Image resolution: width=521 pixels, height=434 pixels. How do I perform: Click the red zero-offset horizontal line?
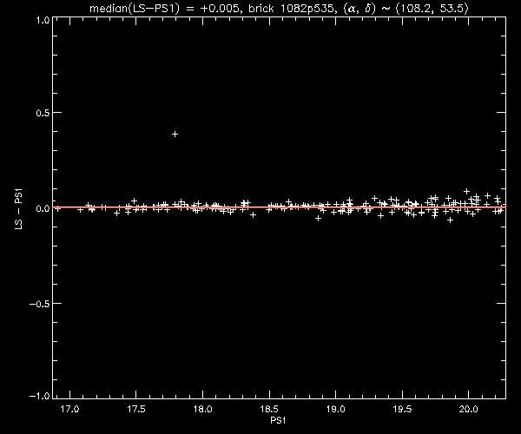pyautogui.click(x=279, y=207)
